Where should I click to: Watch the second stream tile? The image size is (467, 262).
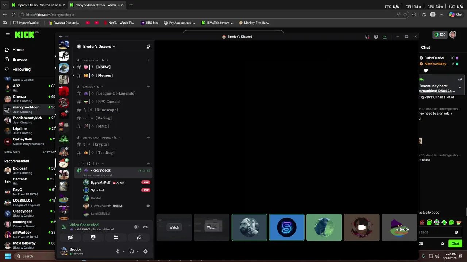point(212,227)
